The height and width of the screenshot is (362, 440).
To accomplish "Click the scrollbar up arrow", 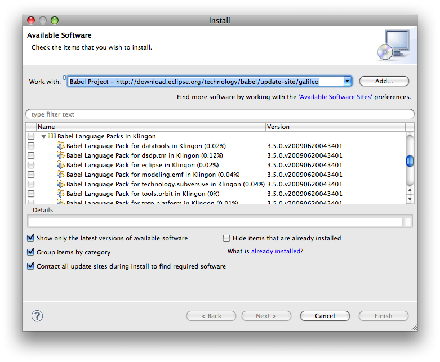I will click(410, 190).
